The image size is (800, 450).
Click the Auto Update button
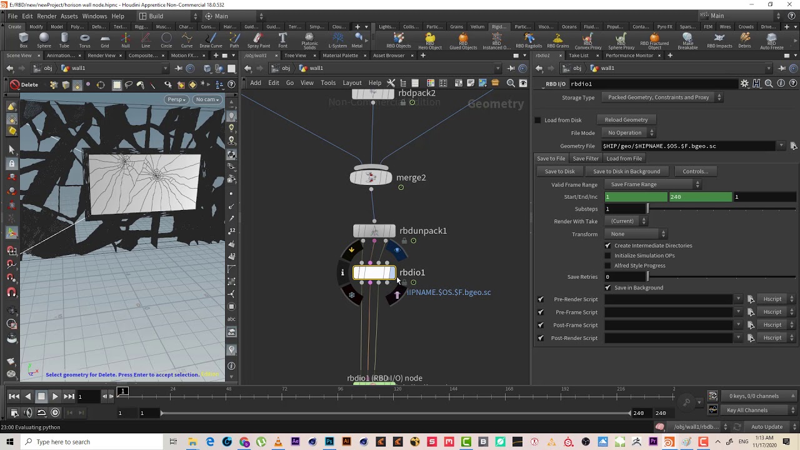pos(767,427)
